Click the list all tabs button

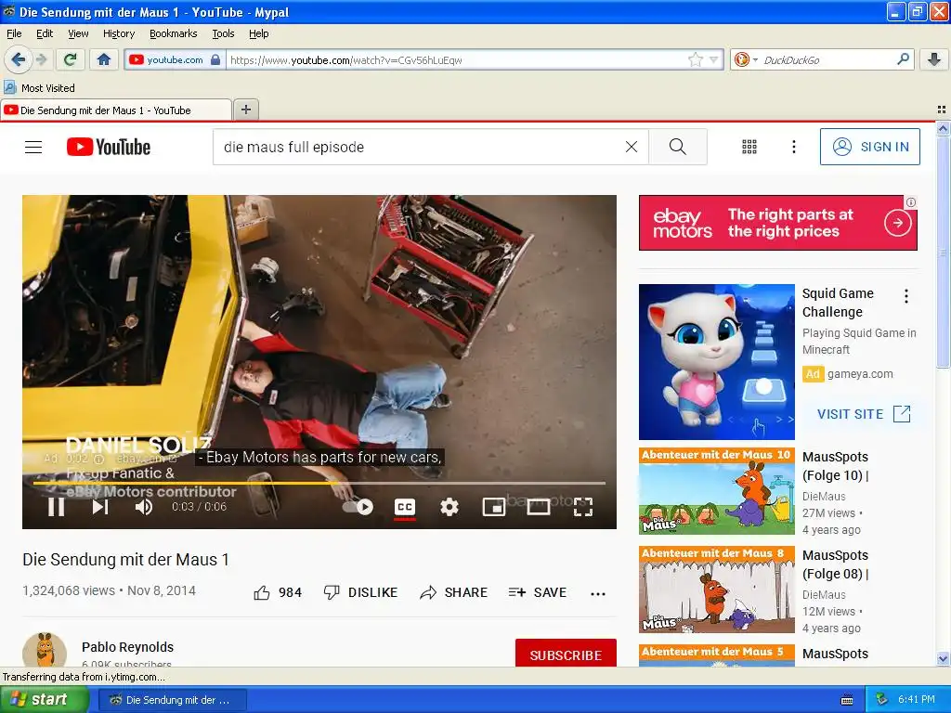click(x=942, y=110)
